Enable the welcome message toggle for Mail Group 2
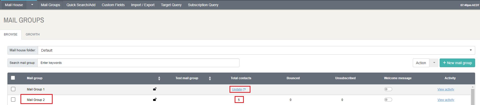This screenshot has height=105, width=480. [x=388, y=100]
